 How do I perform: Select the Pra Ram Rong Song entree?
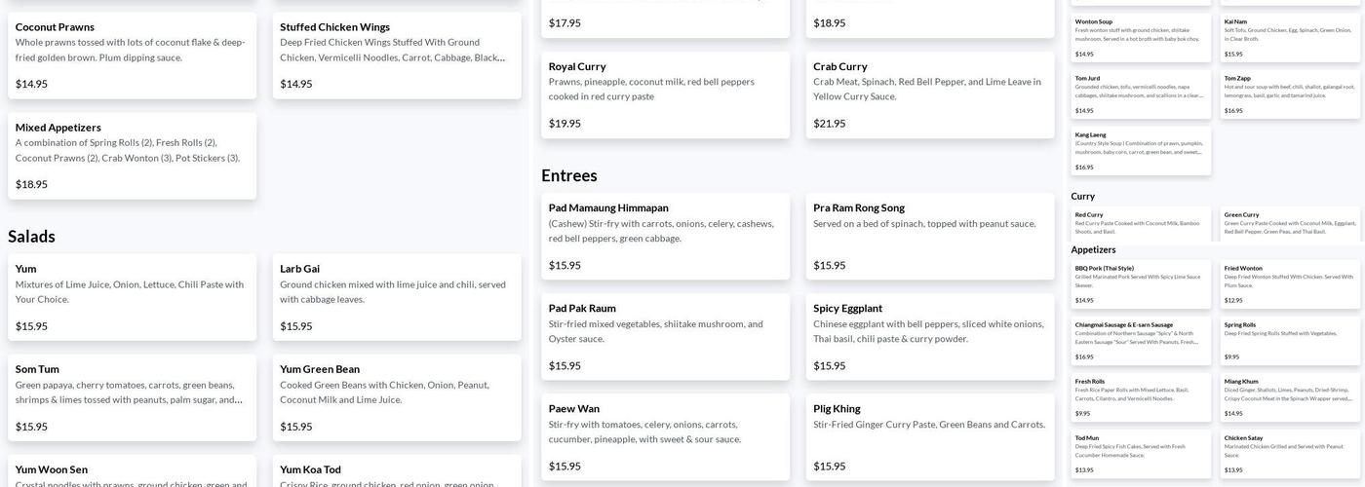[x=929, y=236]
